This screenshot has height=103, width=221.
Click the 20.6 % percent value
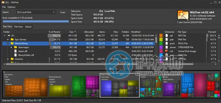pos(213,36)
